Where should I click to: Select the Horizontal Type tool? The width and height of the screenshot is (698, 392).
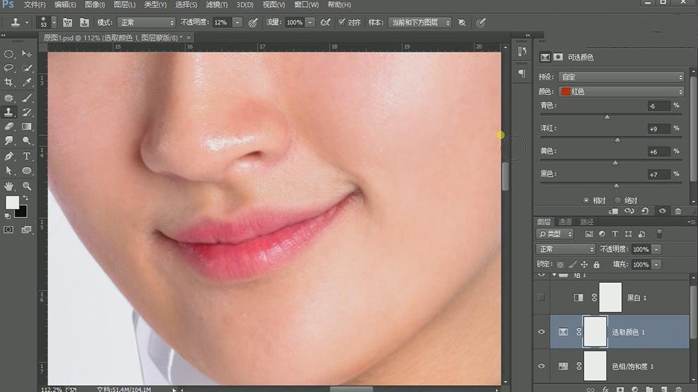[x=27, y=156]
